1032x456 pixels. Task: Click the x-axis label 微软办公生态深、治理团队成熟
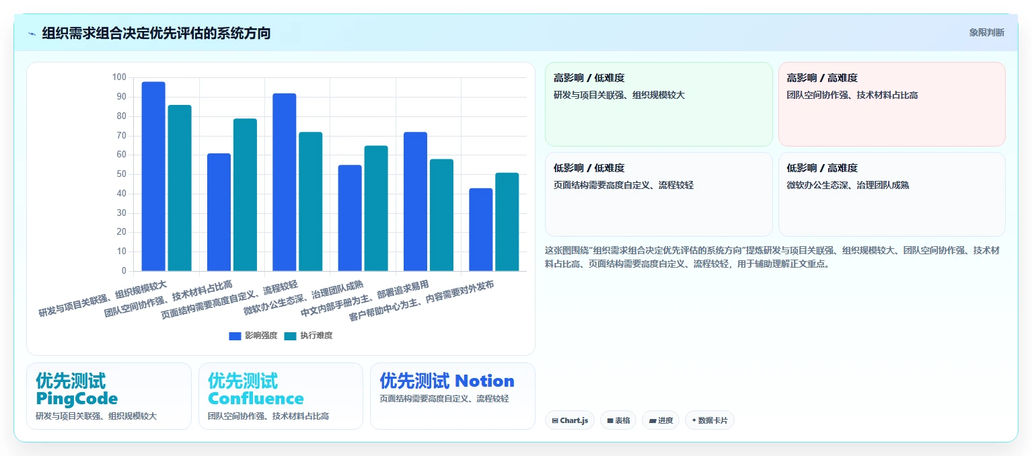coord(303,297)
